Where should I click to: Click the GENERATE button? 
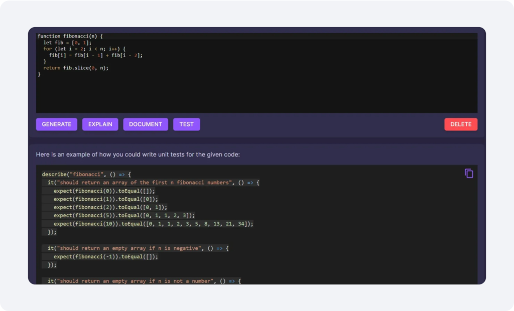coord(57,124)
